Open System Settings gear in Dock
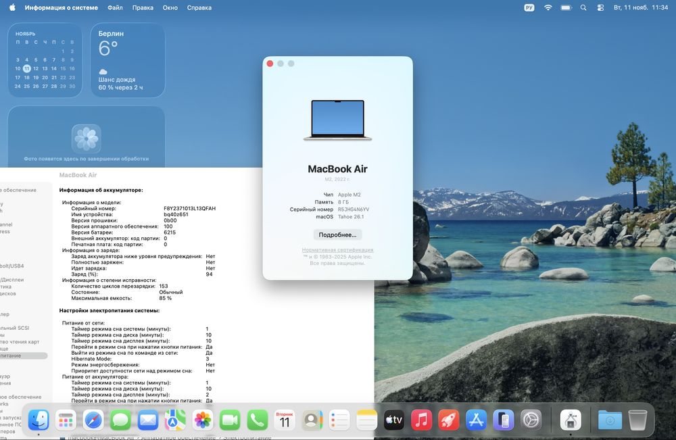 pos(531,420)
